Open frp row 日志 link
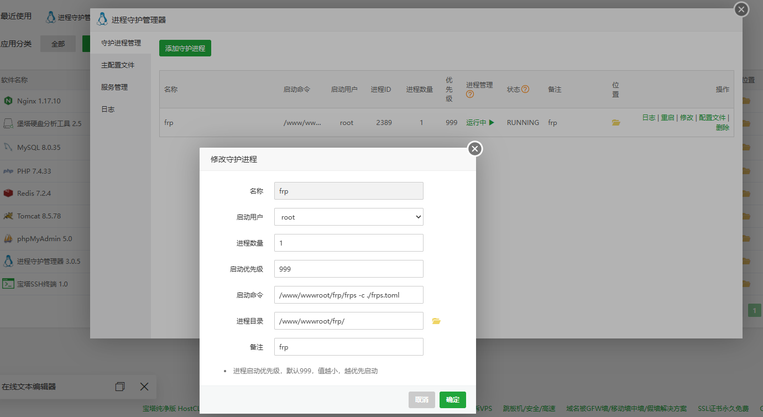 tap(649, 118)
